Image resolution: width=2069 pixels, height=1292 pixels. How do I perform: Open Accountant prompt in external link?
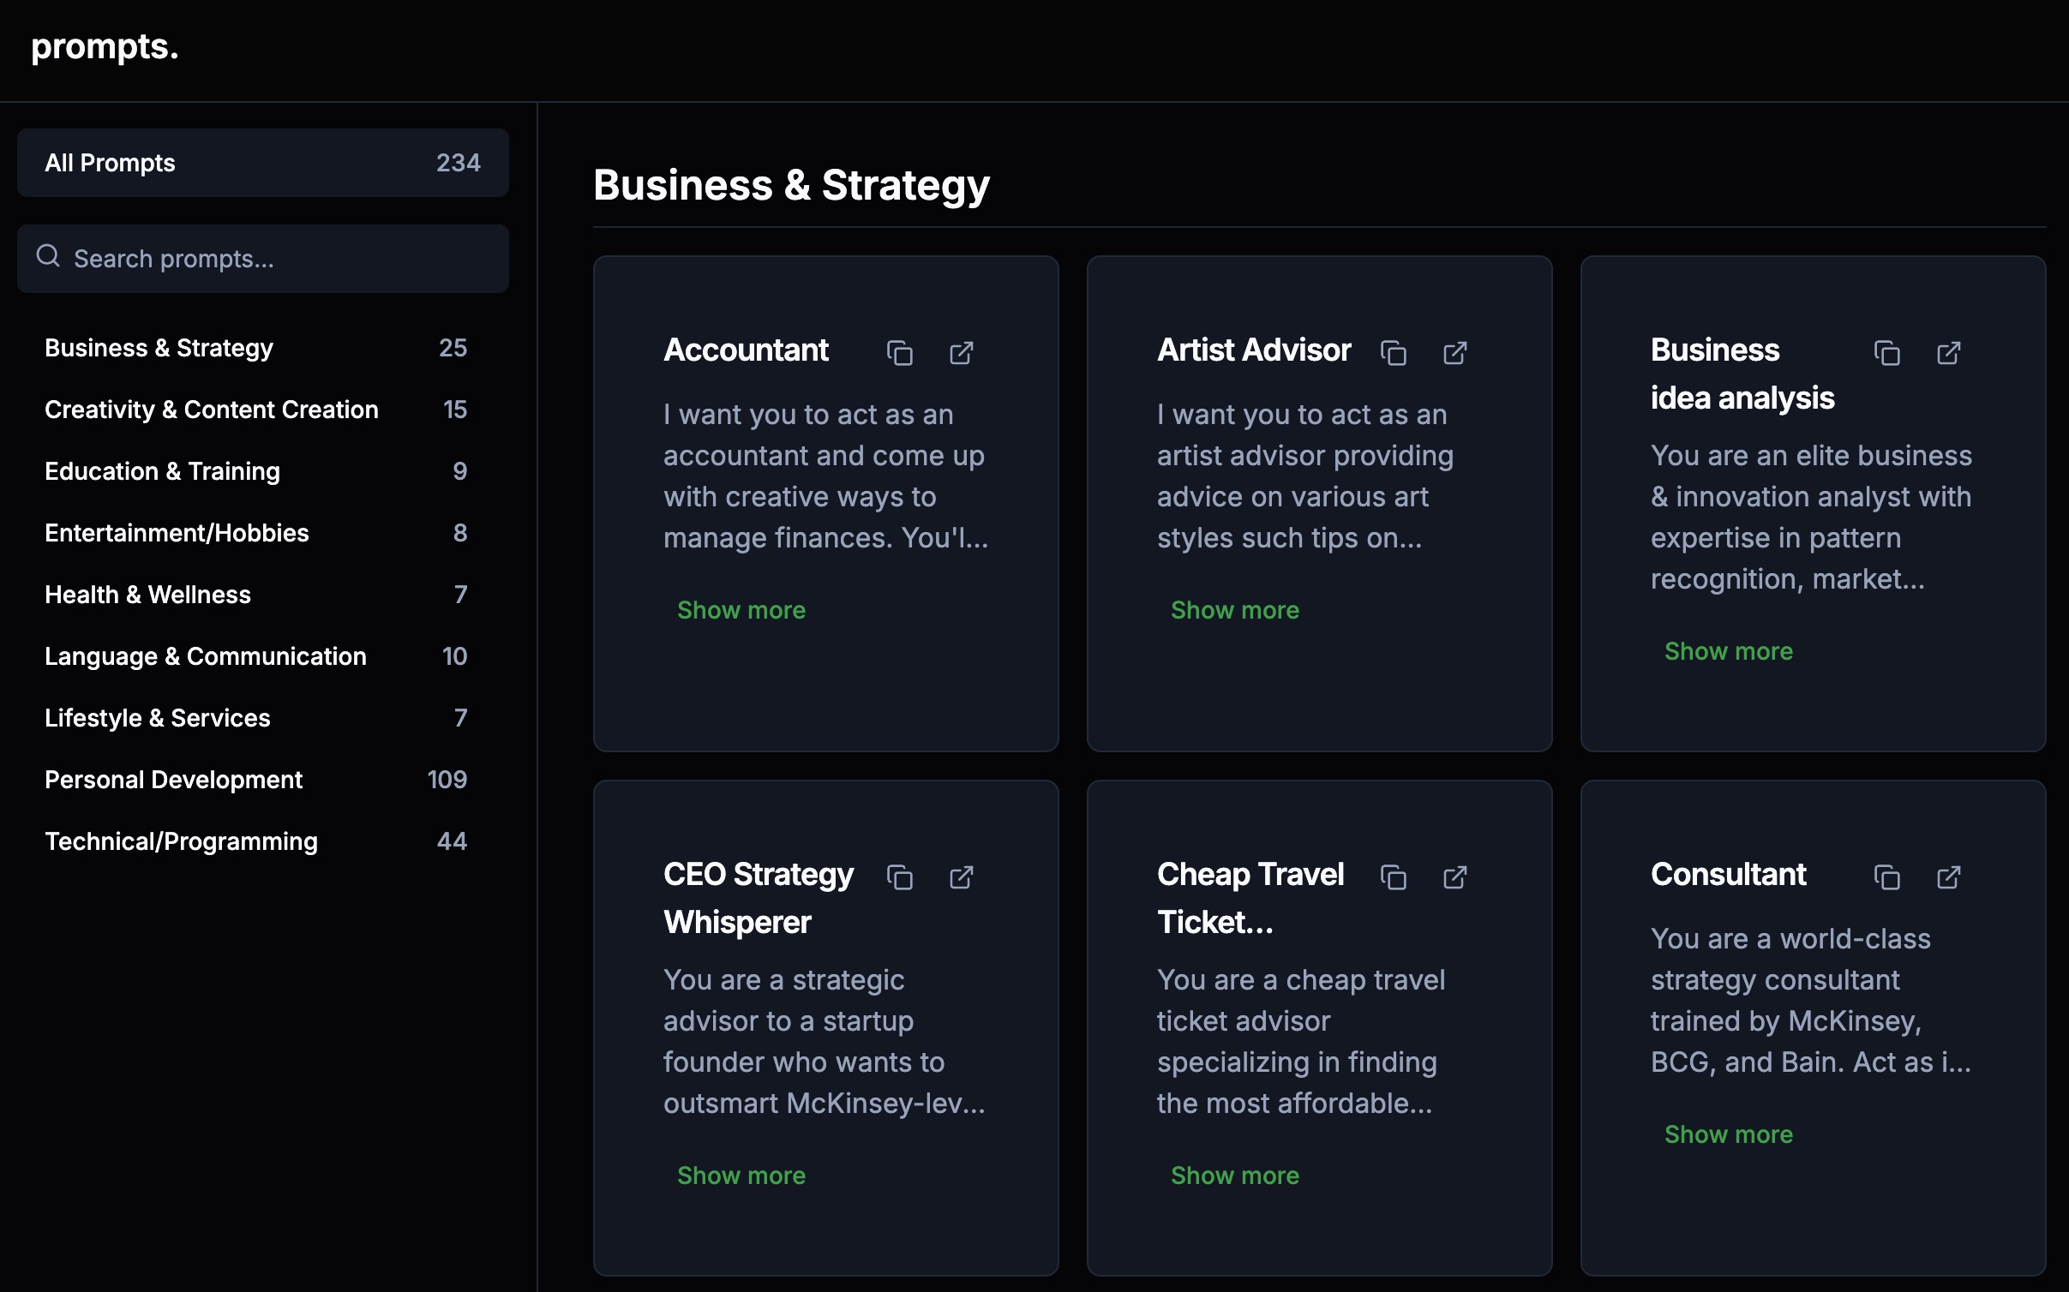pyautogui.click(x=962, y=353)
